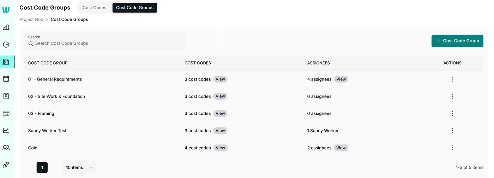View cost codes for 02 - Site Work & Foundation
The height and width of the screenshot is (178, 494).
point(220,96)
